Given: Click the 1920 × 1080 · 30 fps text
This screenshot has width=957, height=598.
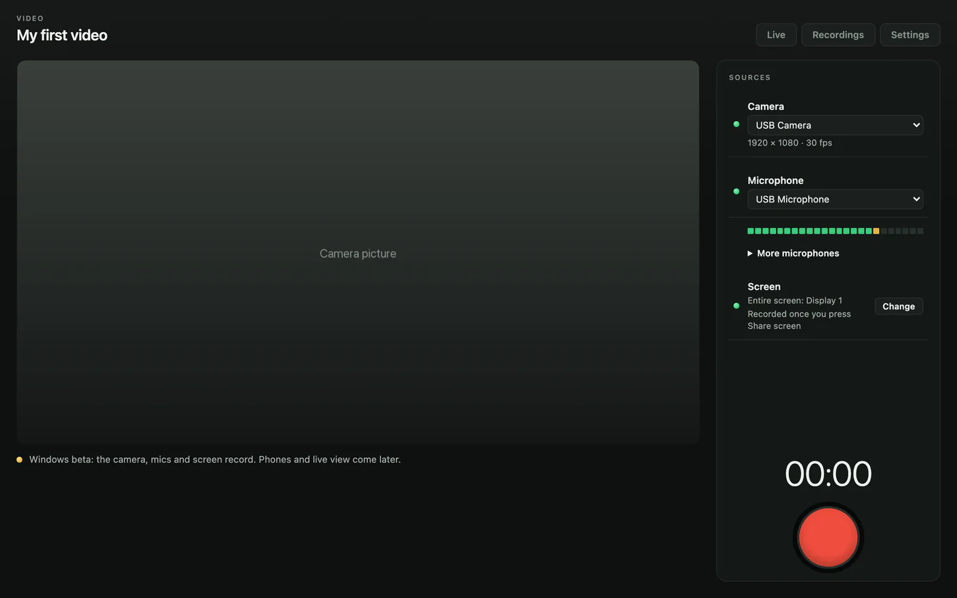Looking at the screenshot, I should pos(790,143).
